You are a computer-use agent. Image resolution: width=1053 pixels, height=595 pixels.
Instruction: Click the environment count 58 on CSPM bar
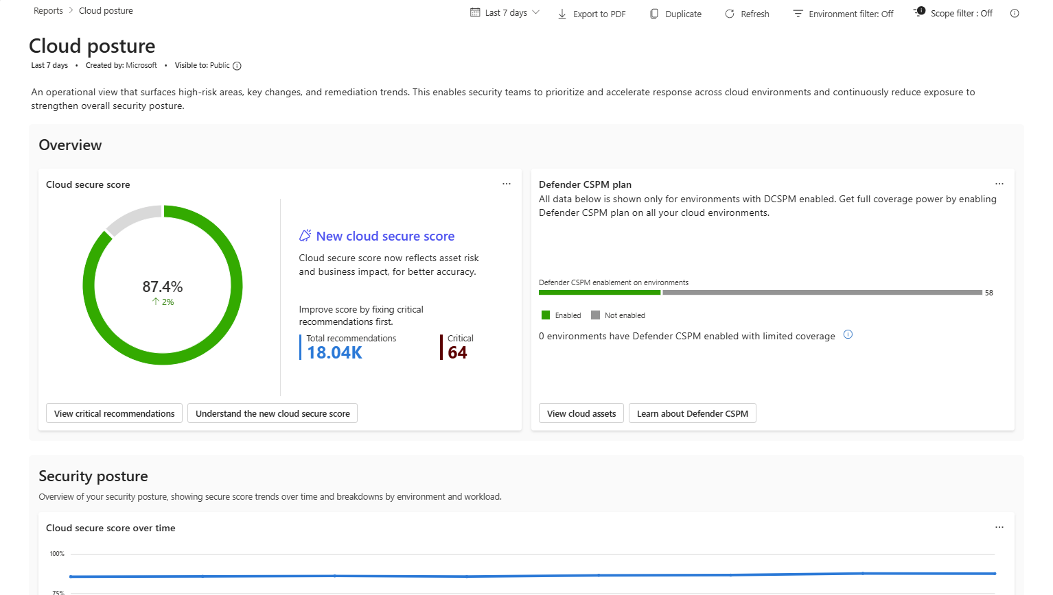(989, 293)
